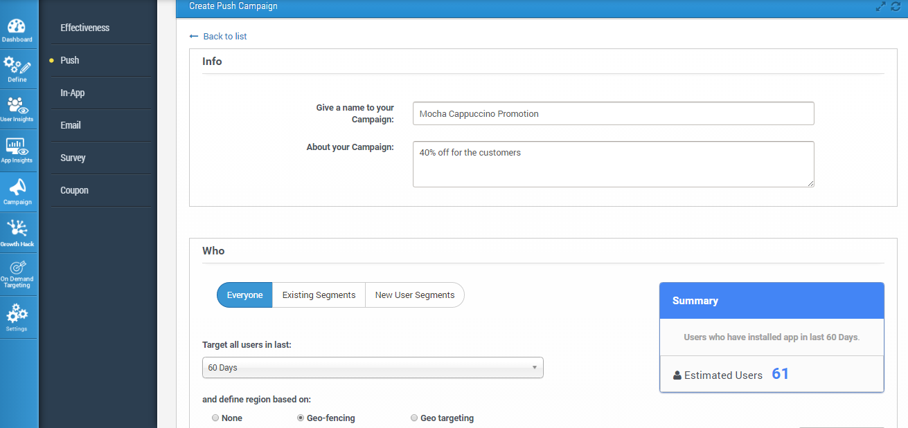Click the expand panel arrows icon

coord(880,6)
